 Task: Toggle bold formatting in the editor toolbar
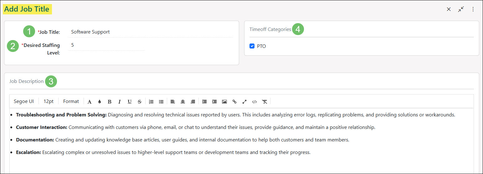pyautogui.click(x=110, y=102)
